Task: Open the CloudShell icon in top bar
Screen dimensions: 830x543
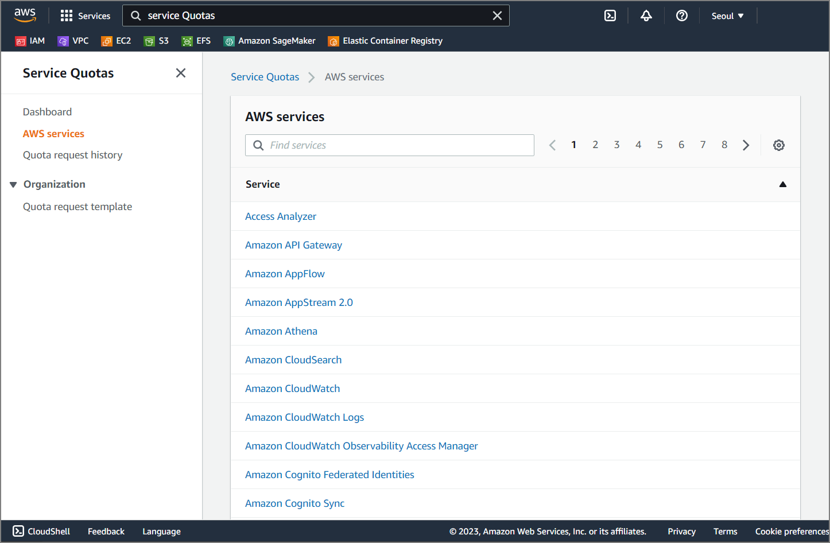Action: pyautogui.click(x=610, y=16)
